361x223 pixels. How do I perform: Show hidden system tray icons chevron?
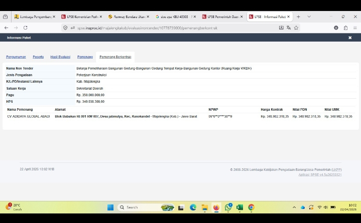(294, 207)
